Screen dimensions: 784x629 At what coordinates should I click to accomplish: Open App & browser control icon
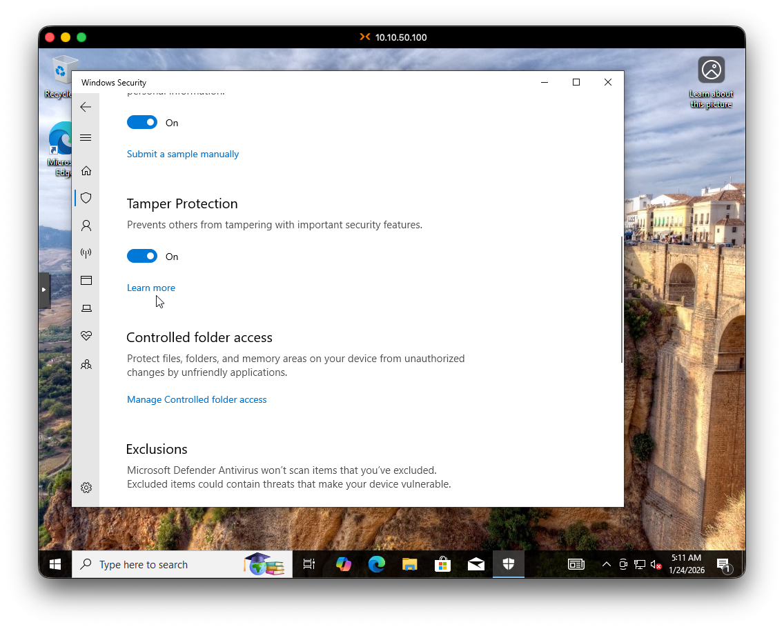pyautogui.click(x=86, y=281)
